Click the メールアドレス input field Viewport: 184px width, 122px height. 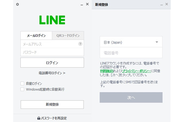tap(49, 44)
